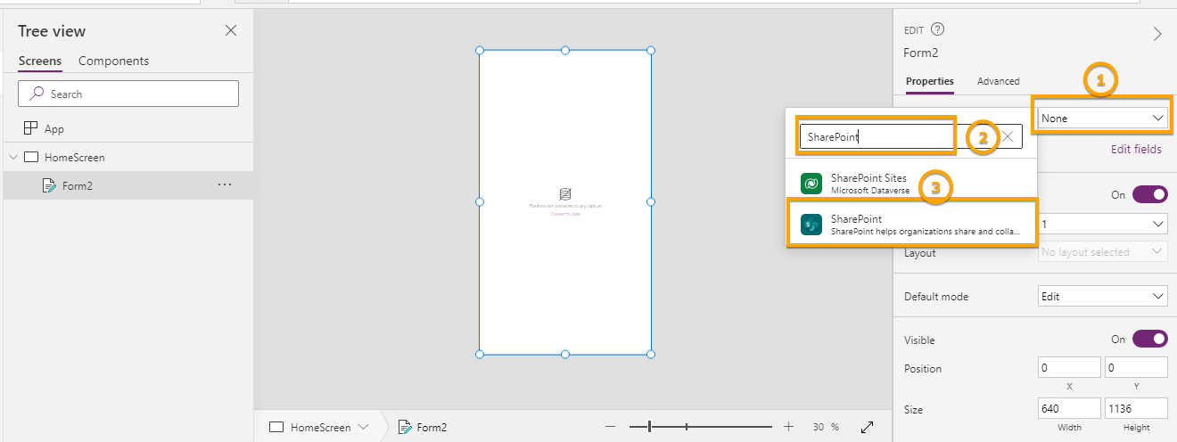Open the Default mode Edit dropdown

1102,296
